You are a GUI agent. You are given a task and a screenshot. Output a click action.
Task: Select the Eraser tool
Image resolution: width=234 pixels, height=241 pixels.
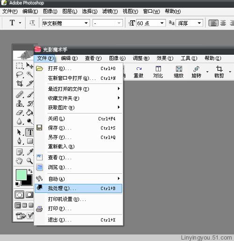click(x=20, y=113)
